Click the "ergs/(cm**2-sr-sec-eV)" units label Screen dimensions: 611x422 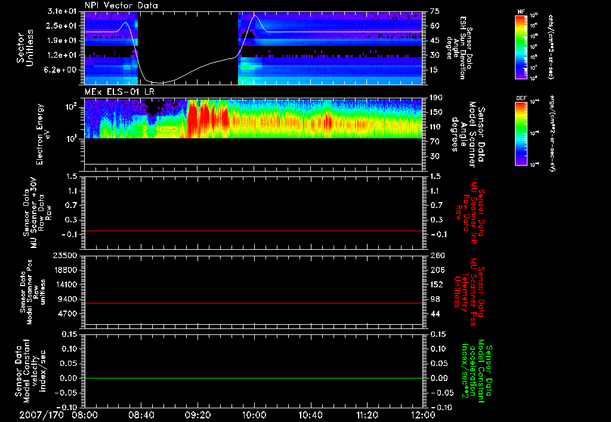coord(552,134)
